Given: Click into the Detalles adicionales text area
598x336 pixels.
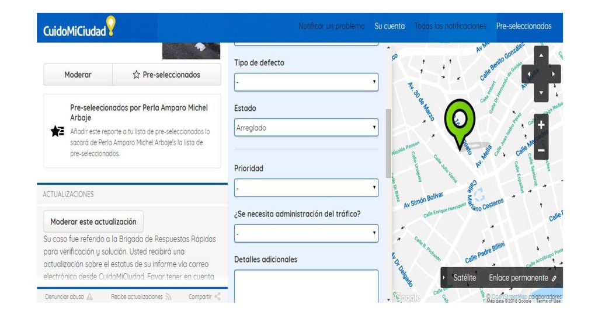Looking at the screenshot, I should (x=306, y=286).
